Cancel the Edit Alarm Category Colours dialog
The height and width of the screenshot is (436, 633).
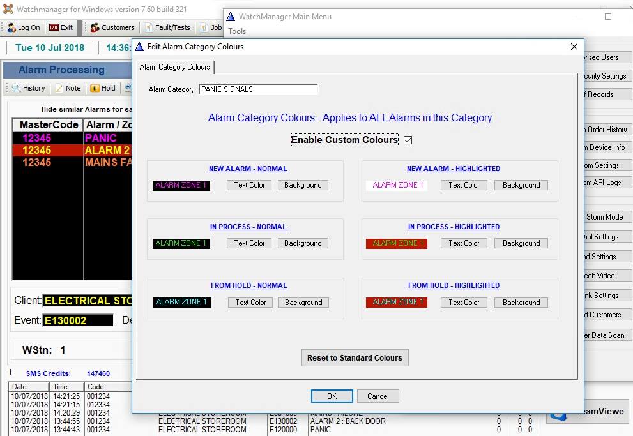[x=378, y=396]
